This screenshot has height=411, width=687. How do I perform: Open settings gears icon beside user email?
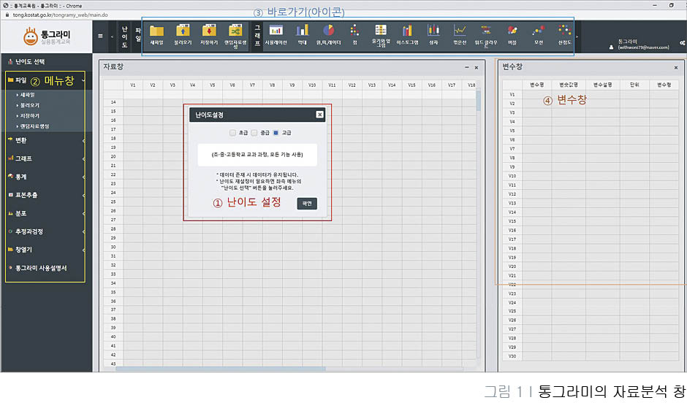pos(682,43)
